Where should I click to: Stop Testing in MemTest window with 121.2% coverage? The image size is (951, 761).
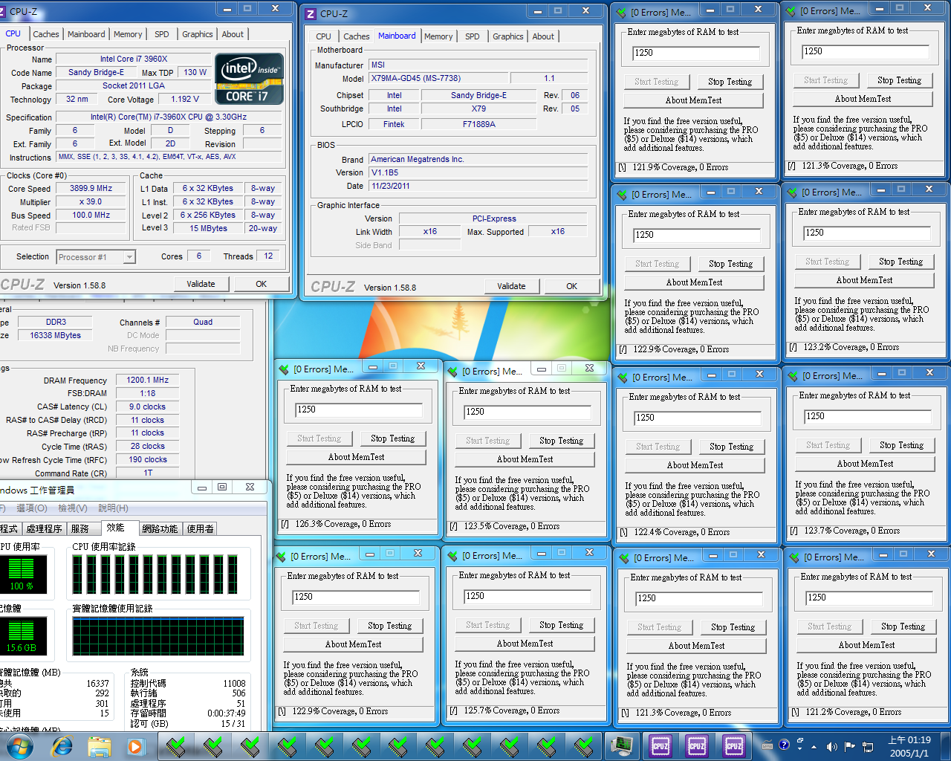903,626
